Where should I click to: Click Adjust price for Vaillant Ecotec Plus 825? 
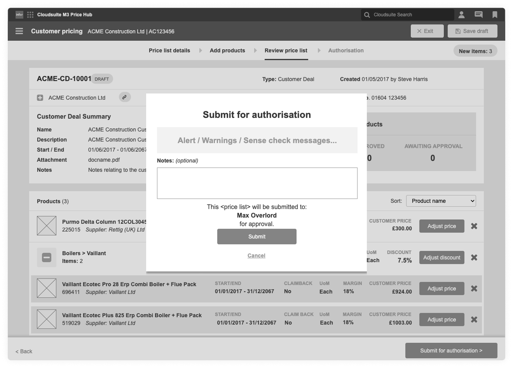click(x=442, y=320)
